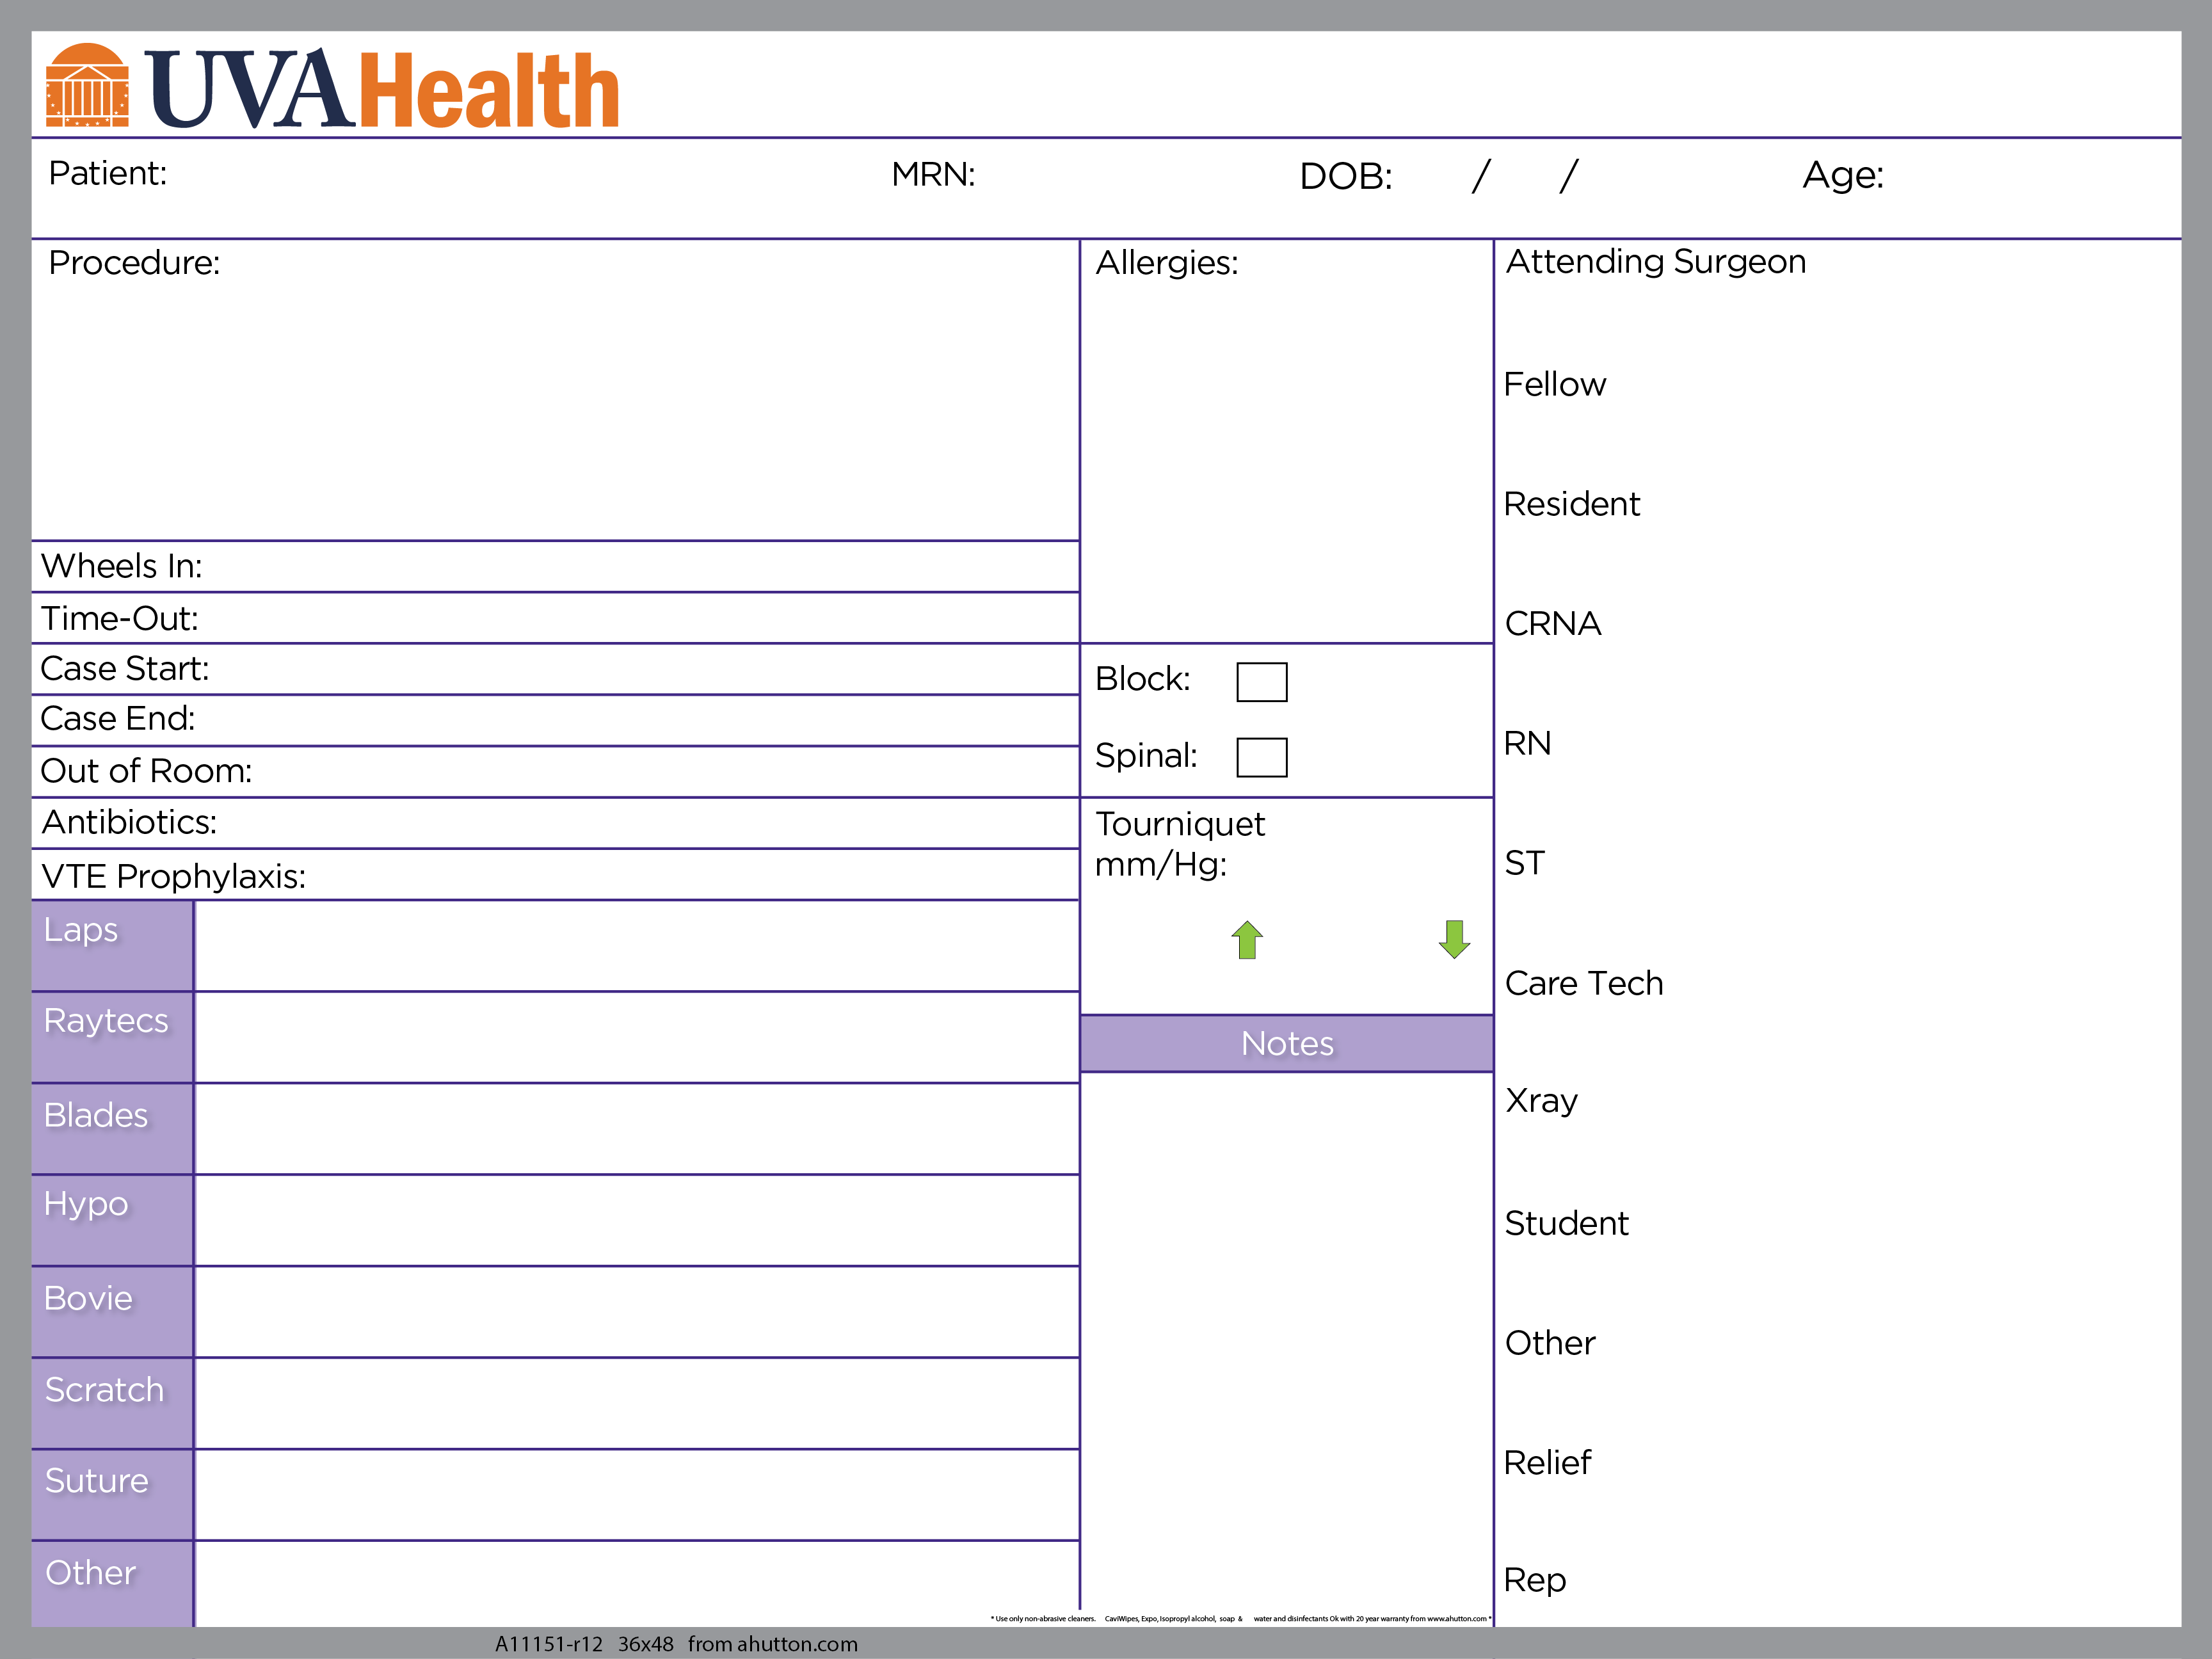Click the blank Raytecs count field
This screenshot has height=1659, width=2212.
click(x=637, y=1037)
